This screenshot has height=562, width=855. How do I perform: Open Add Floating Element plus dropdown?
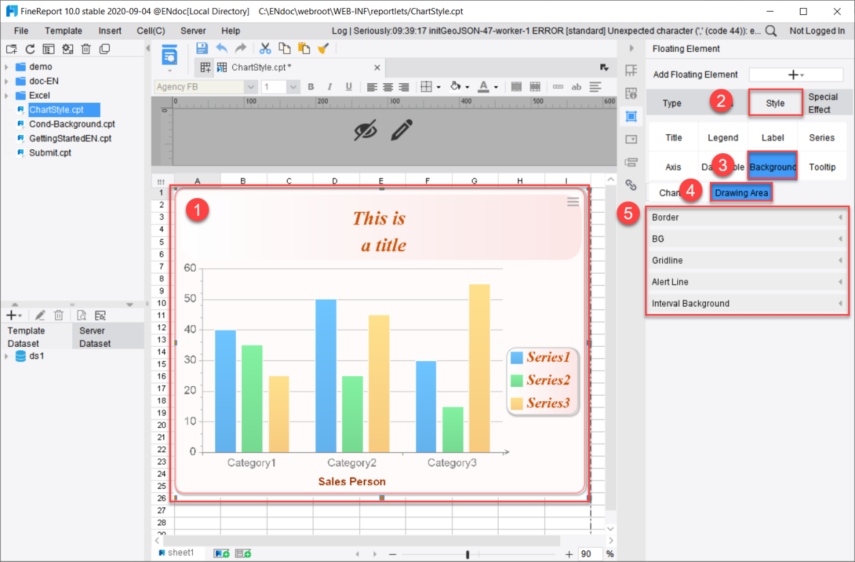pyautogui.click(x=796, y=75)
